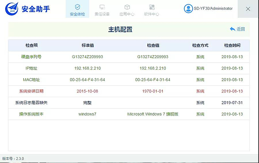Click the 安全体检 shield icon
This screenshot has width=259, height=163.
pos(77,7)
